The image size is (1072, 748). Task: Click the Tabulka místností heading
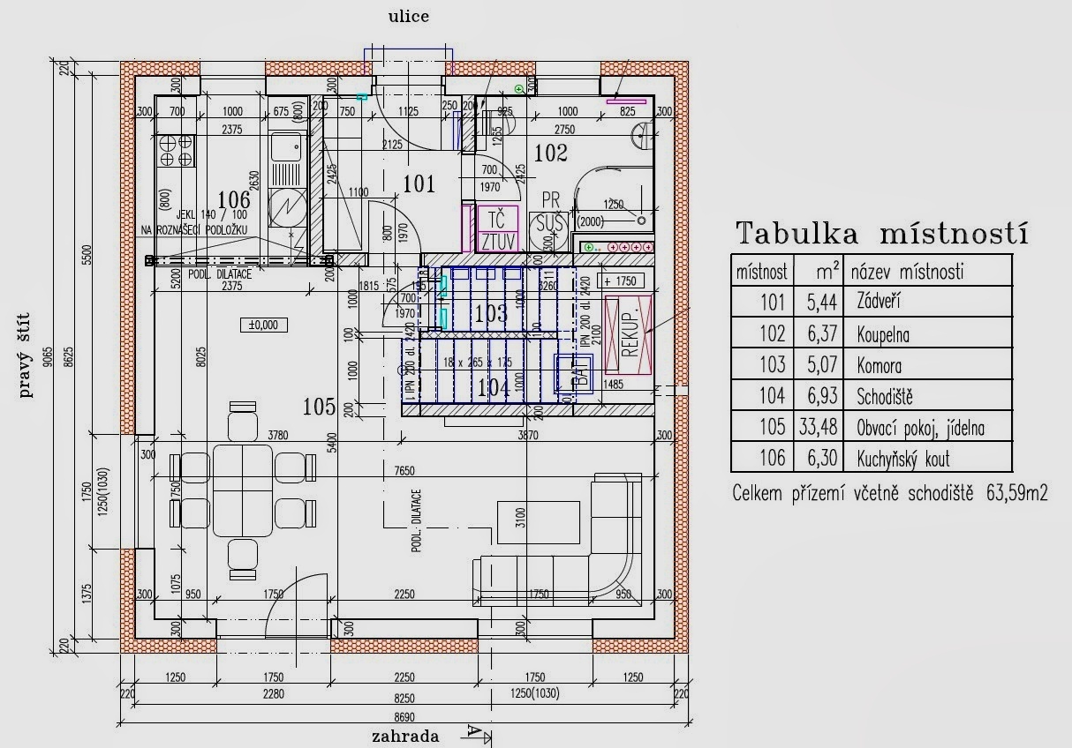point(881,234)
